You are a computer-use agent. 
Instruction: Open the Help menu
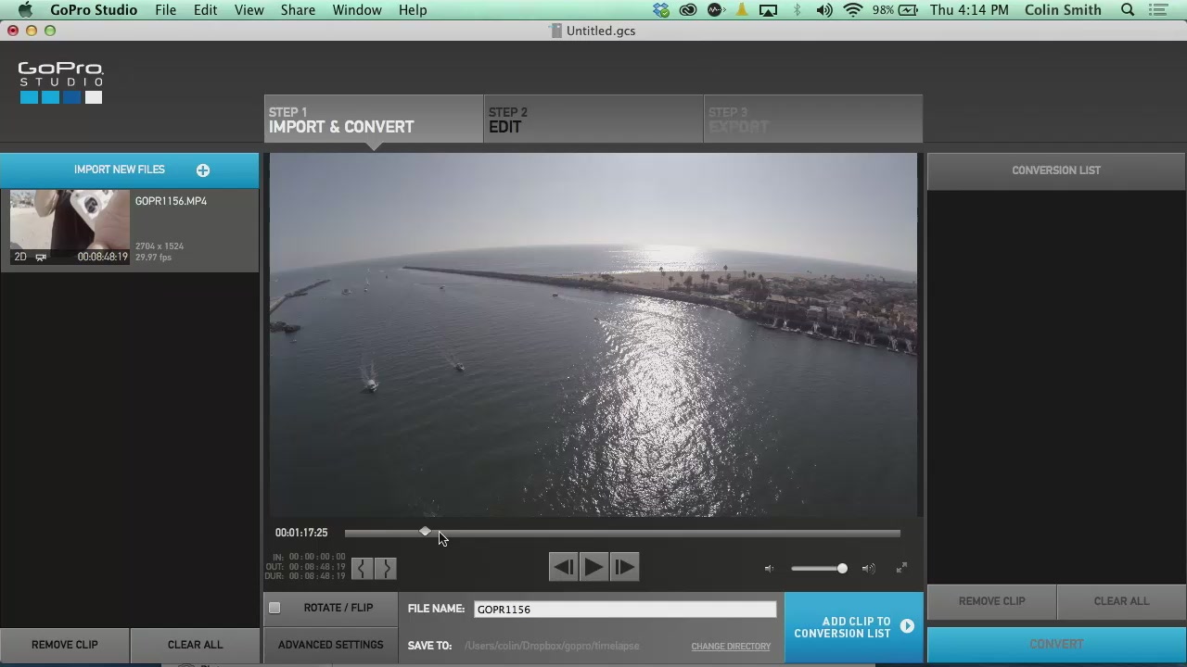[413, 10]
